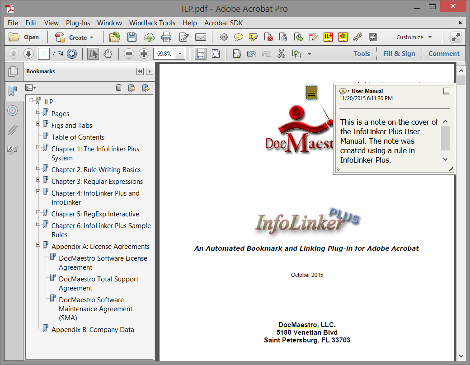This screenshot has height=365, width=470.
Task: Go to the previous page arrow
Action: tap(14, 54)
